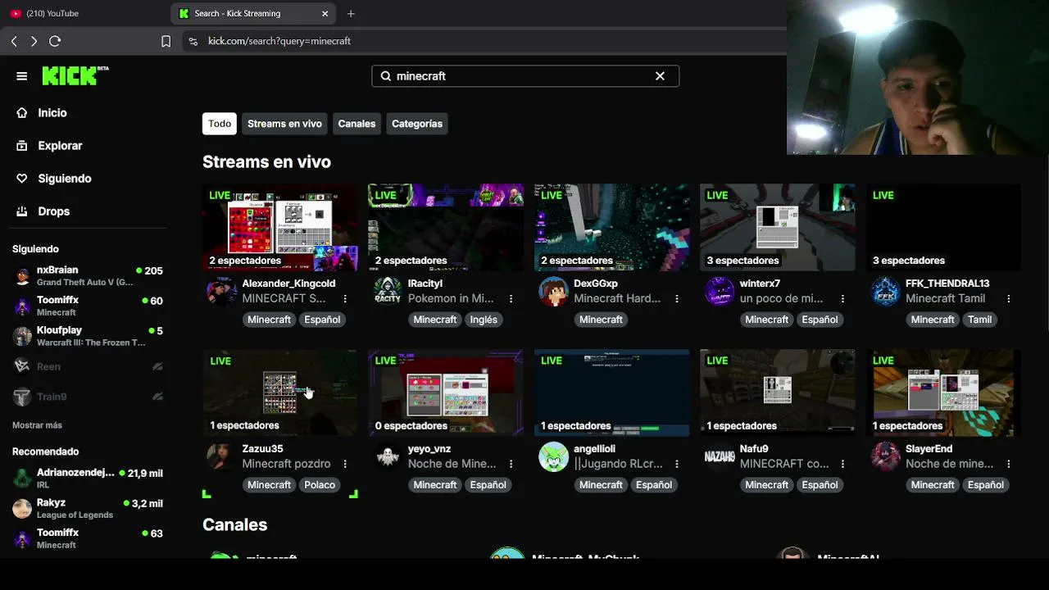This screenshot has height=590, width=1049.
Task: Click the search magnifier icon
Action: [x=386, y=76]
